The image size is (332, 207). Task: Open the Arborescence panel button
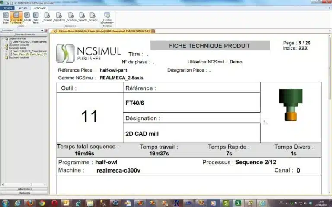(x=24, y=189)
